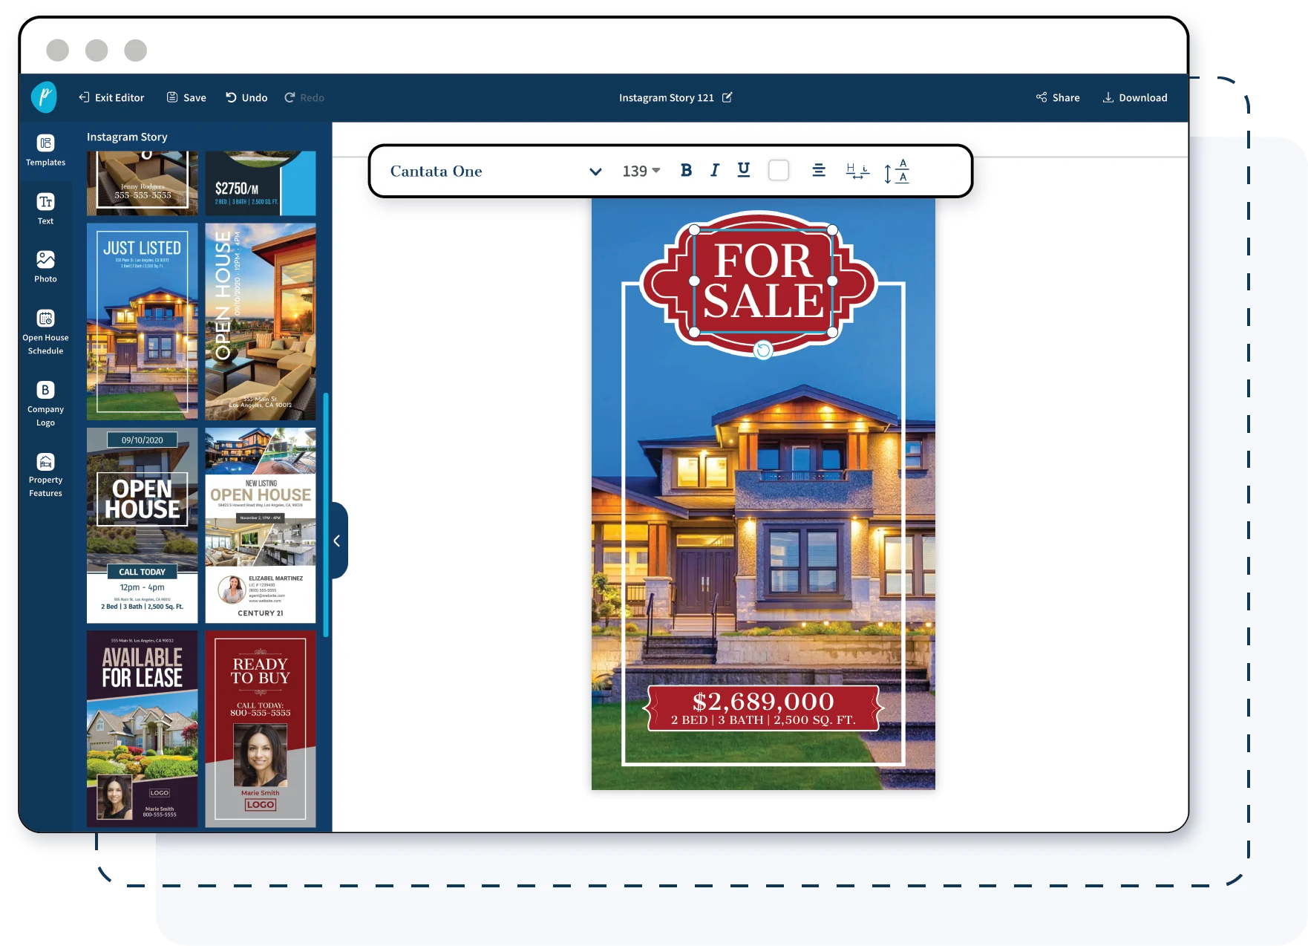Select the JUST LISTED template

(143, 322)
